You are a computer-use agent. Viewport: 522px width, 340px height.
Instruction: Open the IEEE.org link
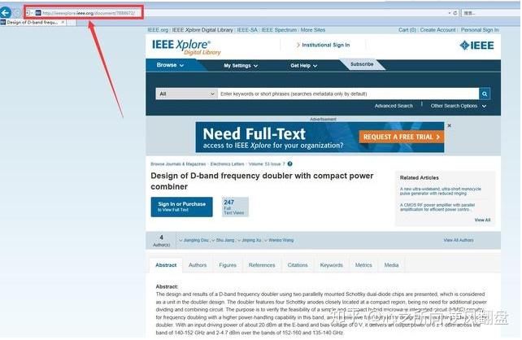158,30
